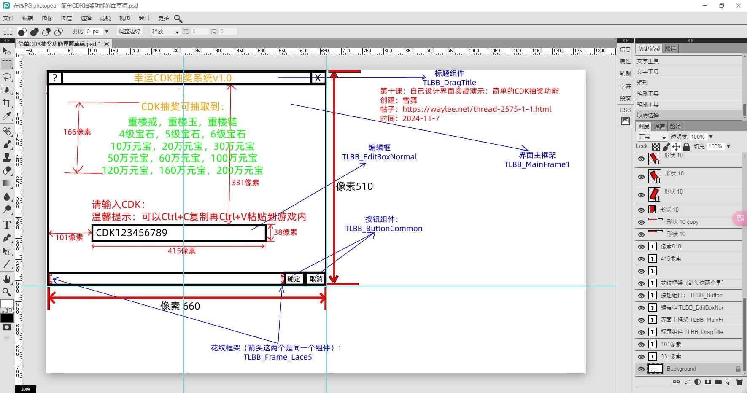Open the blend mode 正常 dropdown
The image size is (747, 393).
point(652,137)
